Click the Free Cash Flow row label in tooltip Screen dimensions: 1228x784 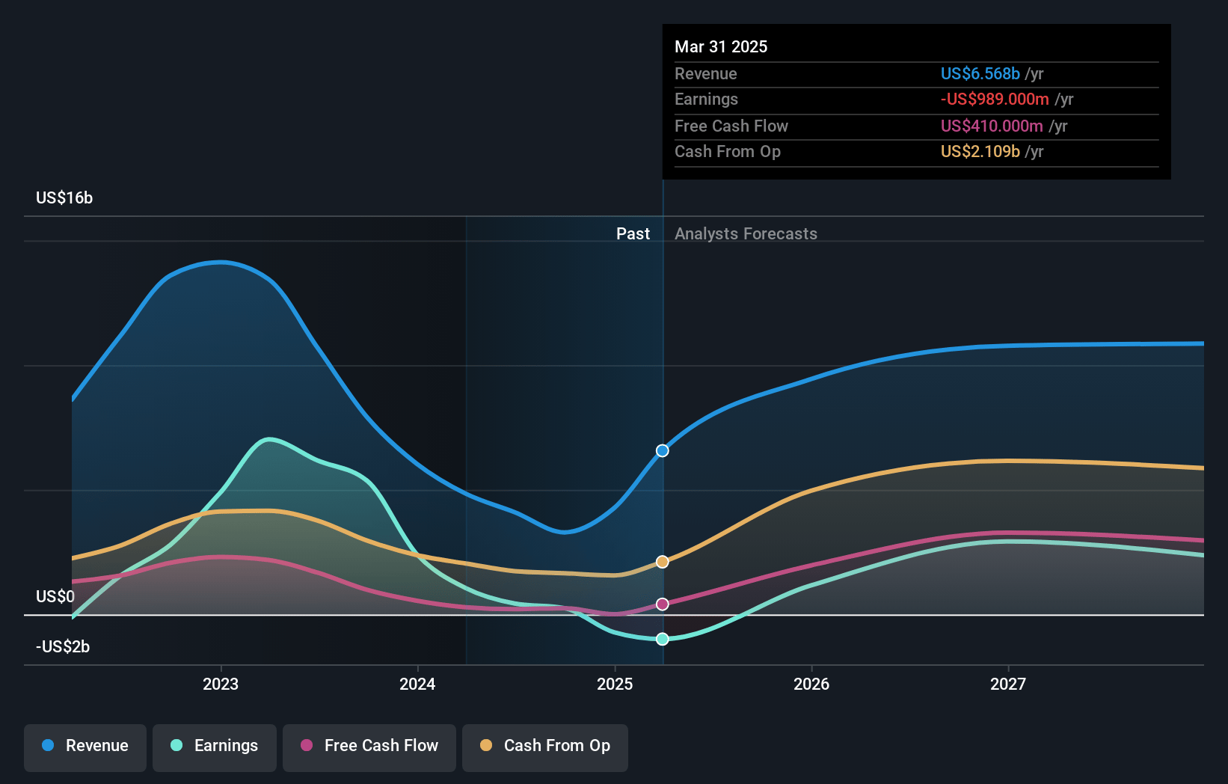731,126
